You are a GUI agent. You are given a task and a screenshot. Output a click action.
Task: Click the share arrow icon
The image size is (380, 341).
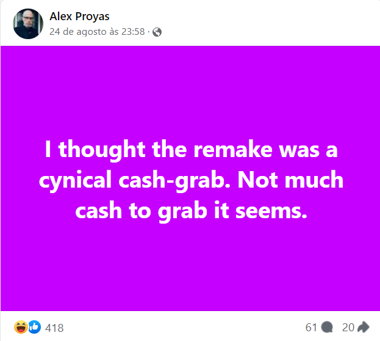[364, 327]
